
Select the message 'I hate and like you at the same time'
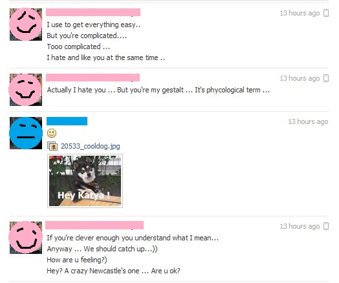click(106, 58)
